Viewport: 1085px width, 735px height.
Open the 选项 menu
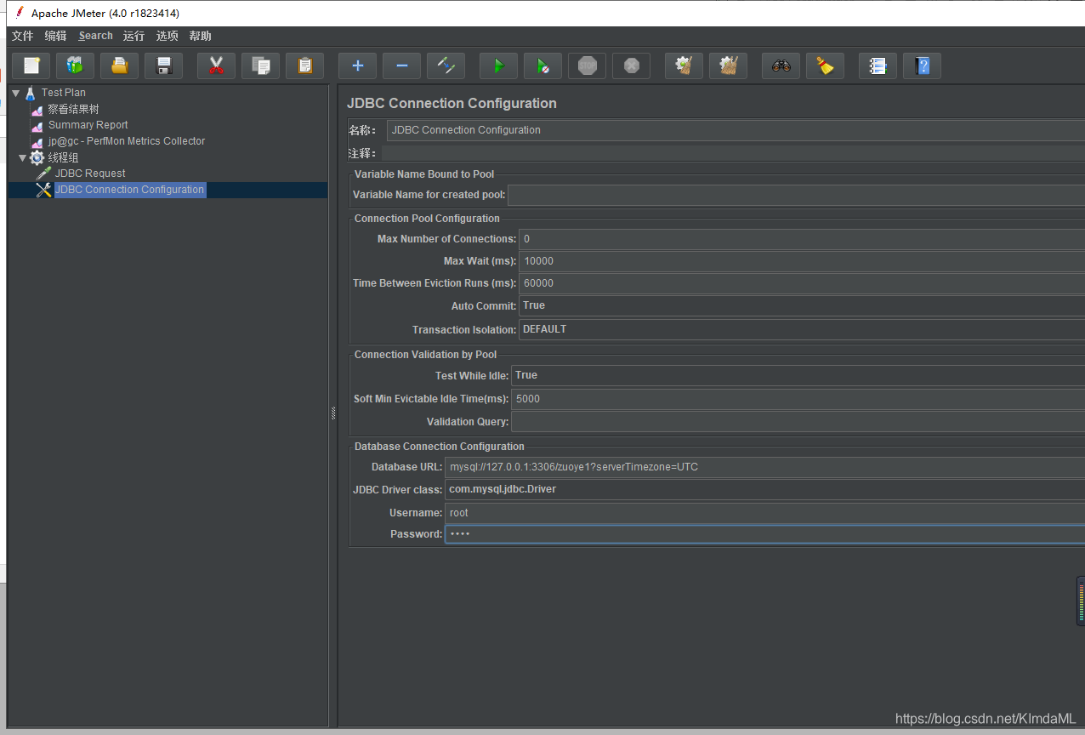168,36
